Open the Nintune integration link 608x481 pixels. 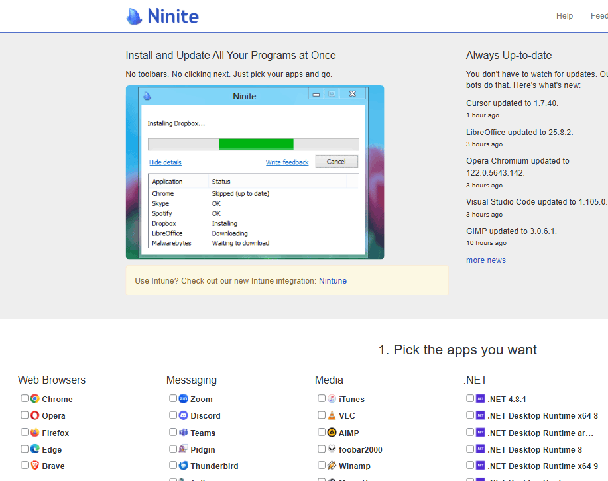click(x=333, y=281)
